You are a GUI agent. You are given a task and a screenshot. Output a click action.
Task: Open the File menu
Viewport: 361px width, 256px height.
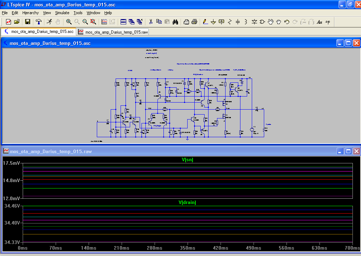5,13
